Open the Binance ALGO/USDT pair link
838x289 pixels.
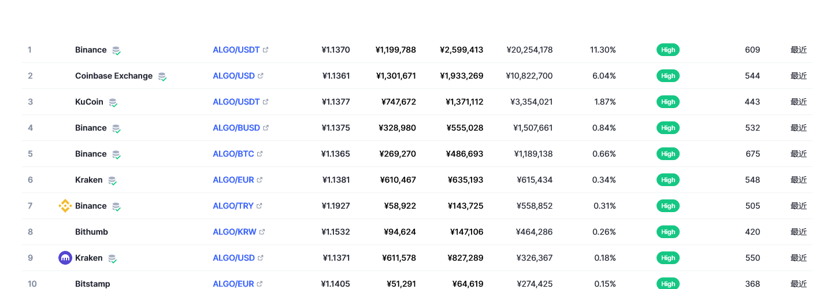point(236,50)
